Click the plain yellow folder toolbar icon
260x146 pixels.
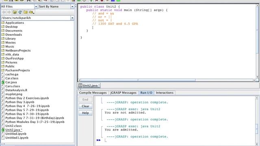(25, 12)
